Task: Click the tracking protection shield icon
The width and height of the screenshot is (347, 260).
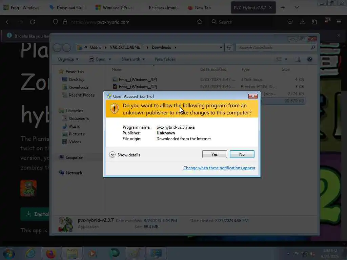Action: point(56,22)
